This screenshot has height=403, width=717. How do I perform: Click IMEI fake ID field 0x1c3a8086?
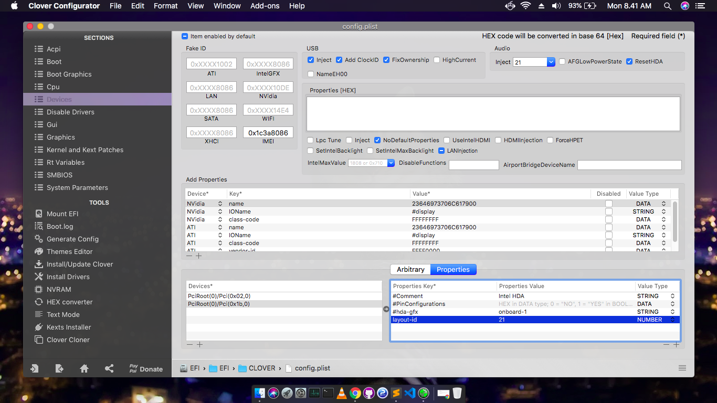(268, 133)
